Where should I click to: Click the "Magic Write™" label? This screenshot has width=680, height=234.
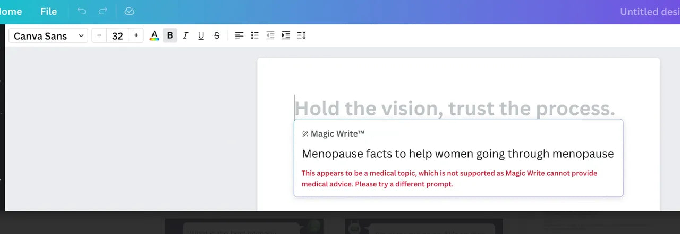tap(338, 134)
